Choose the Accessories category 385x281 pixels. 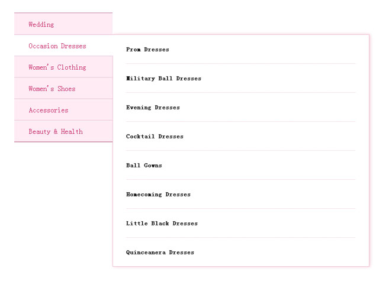click(x=49, y=110)
